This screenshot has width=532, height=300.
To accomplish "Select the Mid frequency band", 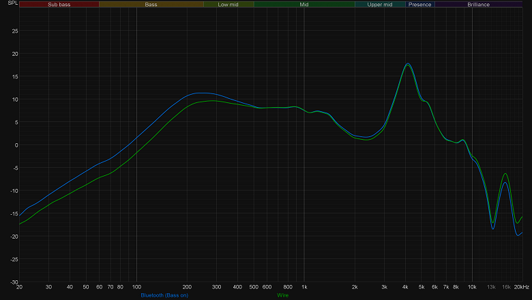I will click(304, 4).
